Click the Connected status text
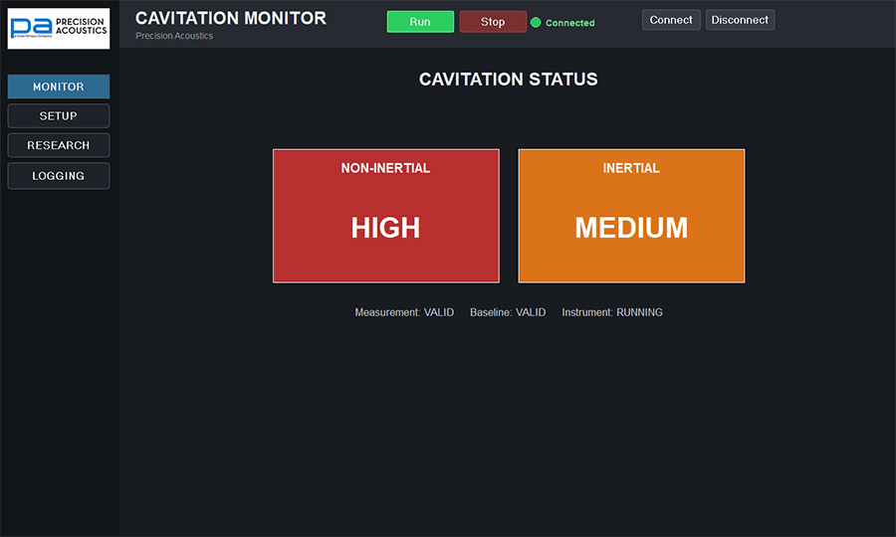 coord(569,23)
